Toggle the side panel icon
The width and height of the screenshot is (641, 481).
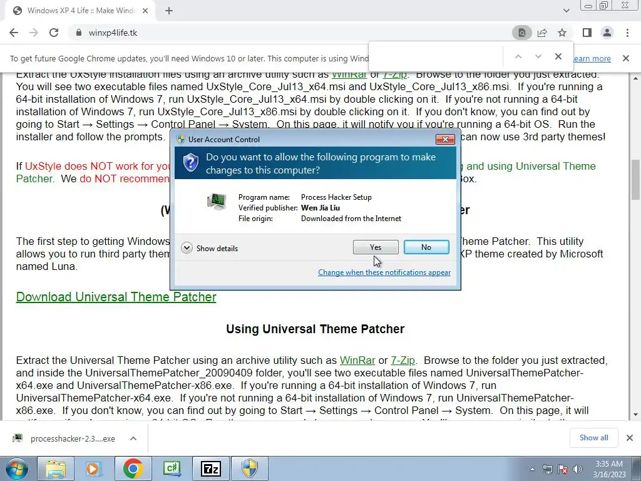click(587, 33)
